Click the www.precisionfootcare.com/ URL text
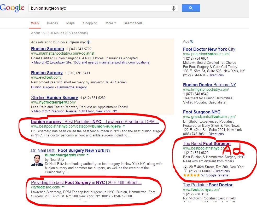257x207 pixels. click(x=206, y=54)
